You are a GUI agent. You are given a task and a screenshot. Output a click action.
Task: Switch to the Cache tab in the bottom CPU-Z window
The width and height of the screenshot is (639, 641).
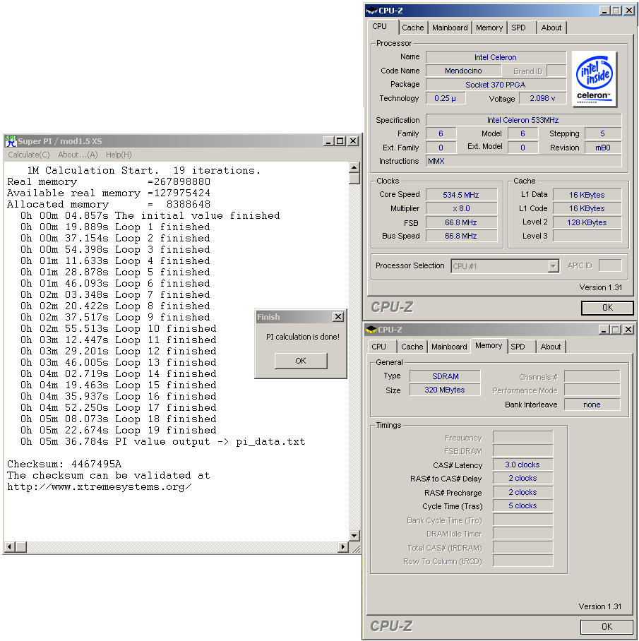pyautogui.click(x=412, y=346)
